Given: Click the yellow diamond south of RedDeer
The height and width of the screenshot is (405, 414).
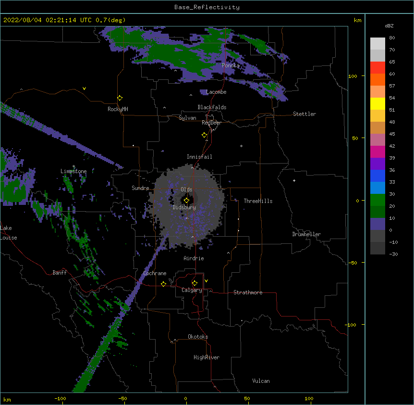Looking at the screenshot, I should pos(205,135).
